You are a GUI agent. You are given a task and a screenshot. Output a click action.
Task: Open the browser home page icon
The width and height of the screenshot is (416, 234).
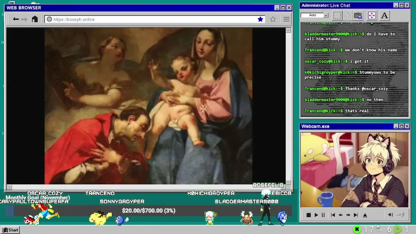click(35, 19)
